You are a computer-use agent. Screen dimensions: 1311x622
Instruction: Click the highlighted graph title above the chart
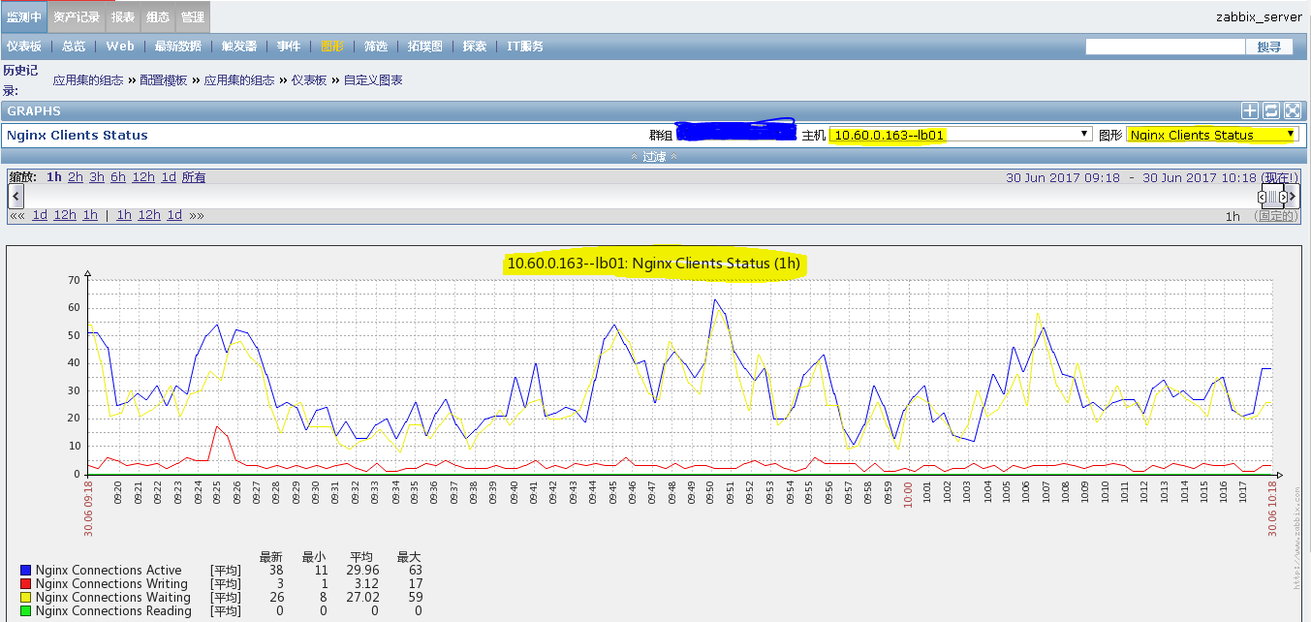tap(652, 264)
